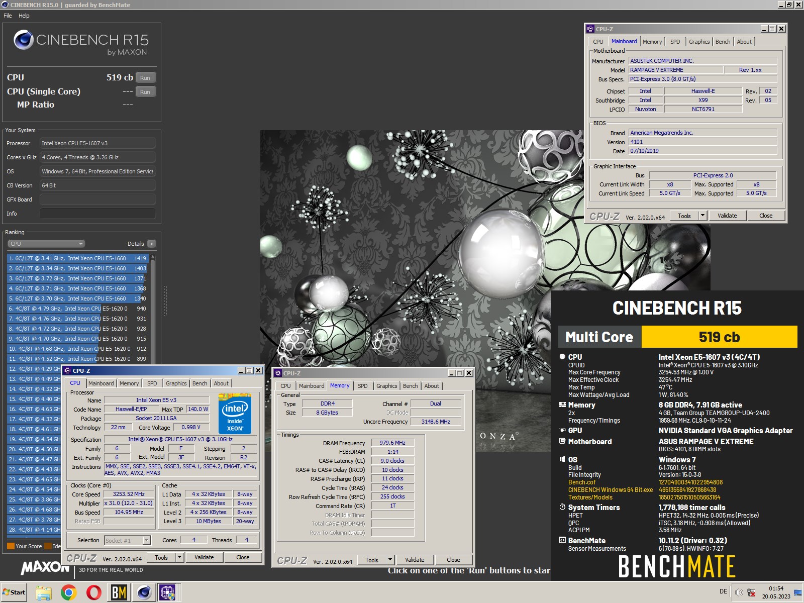Open Graphics tab in CPU-Z Memory window
The image size is (804, 603).
coord(387,386)
